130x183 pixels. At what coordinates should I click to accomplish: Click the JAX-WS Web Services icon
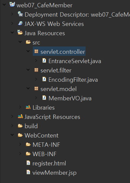(x=20, y=23)
